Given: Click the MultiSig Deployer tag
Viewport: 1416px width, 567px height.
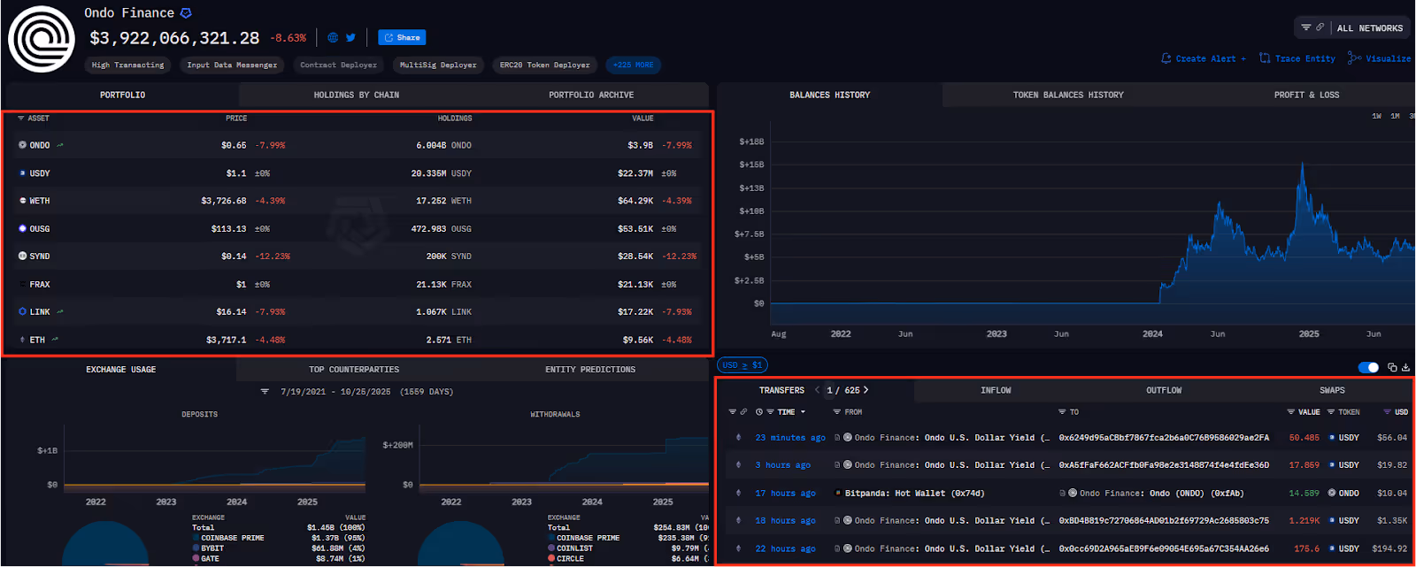Looking at the screenshot, I should 438,65.
